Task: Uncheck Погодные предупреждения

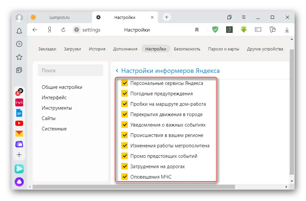Action: 125,93
